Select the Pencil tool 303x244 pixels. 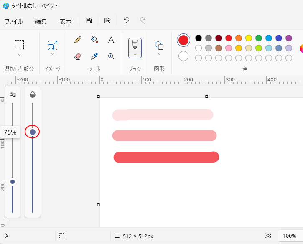click(x=78, y=40)
